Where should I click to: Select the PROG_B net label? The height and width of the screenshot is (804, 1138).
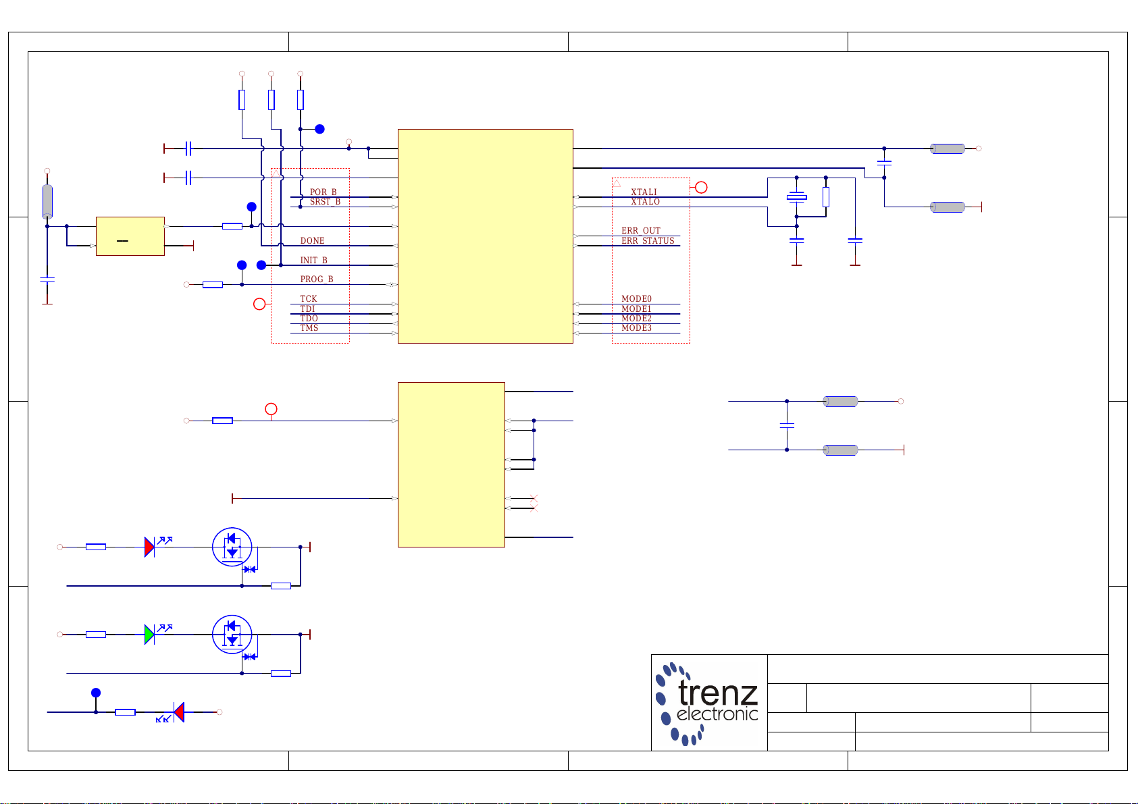point(317,279)
